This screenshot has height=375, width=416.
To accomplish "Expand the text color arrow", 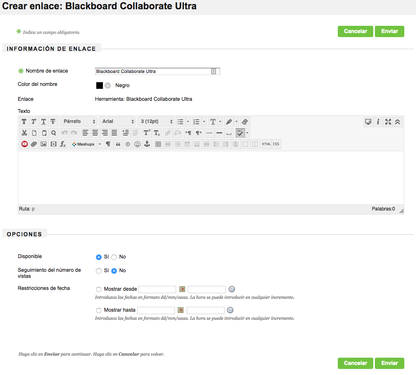I will coord(220,122).
